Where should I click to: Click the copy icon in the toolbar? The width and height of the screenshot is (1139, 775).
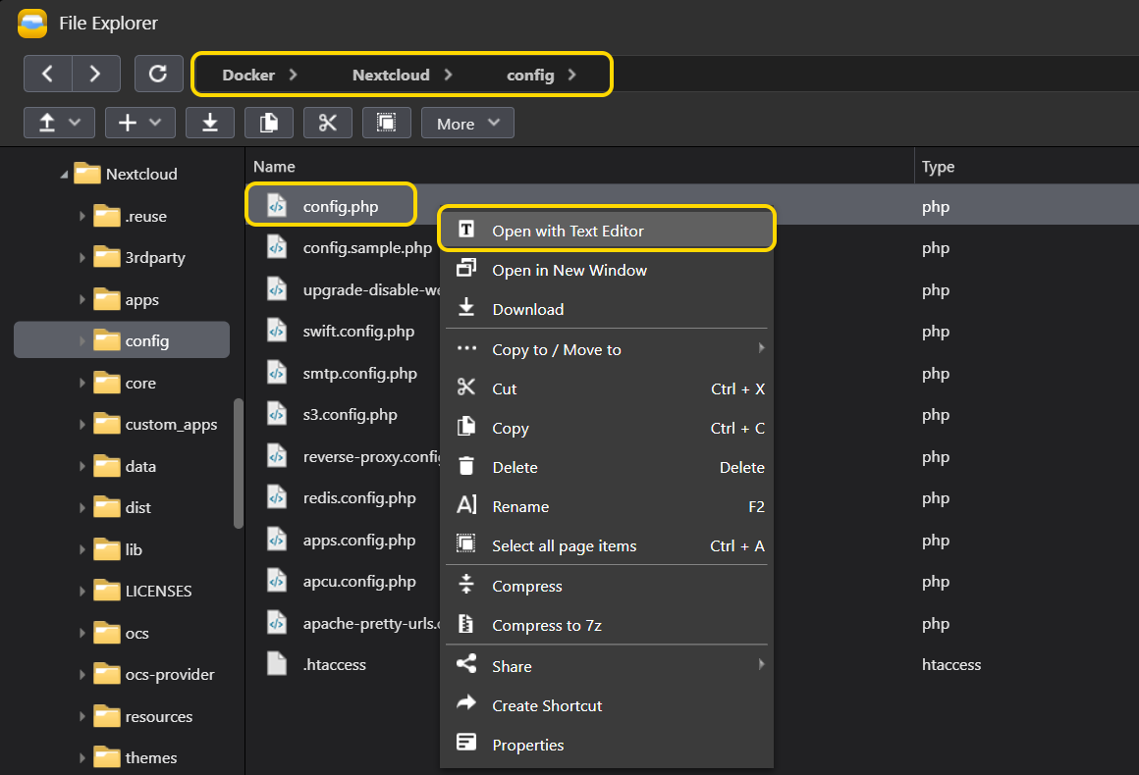point(269,123)
